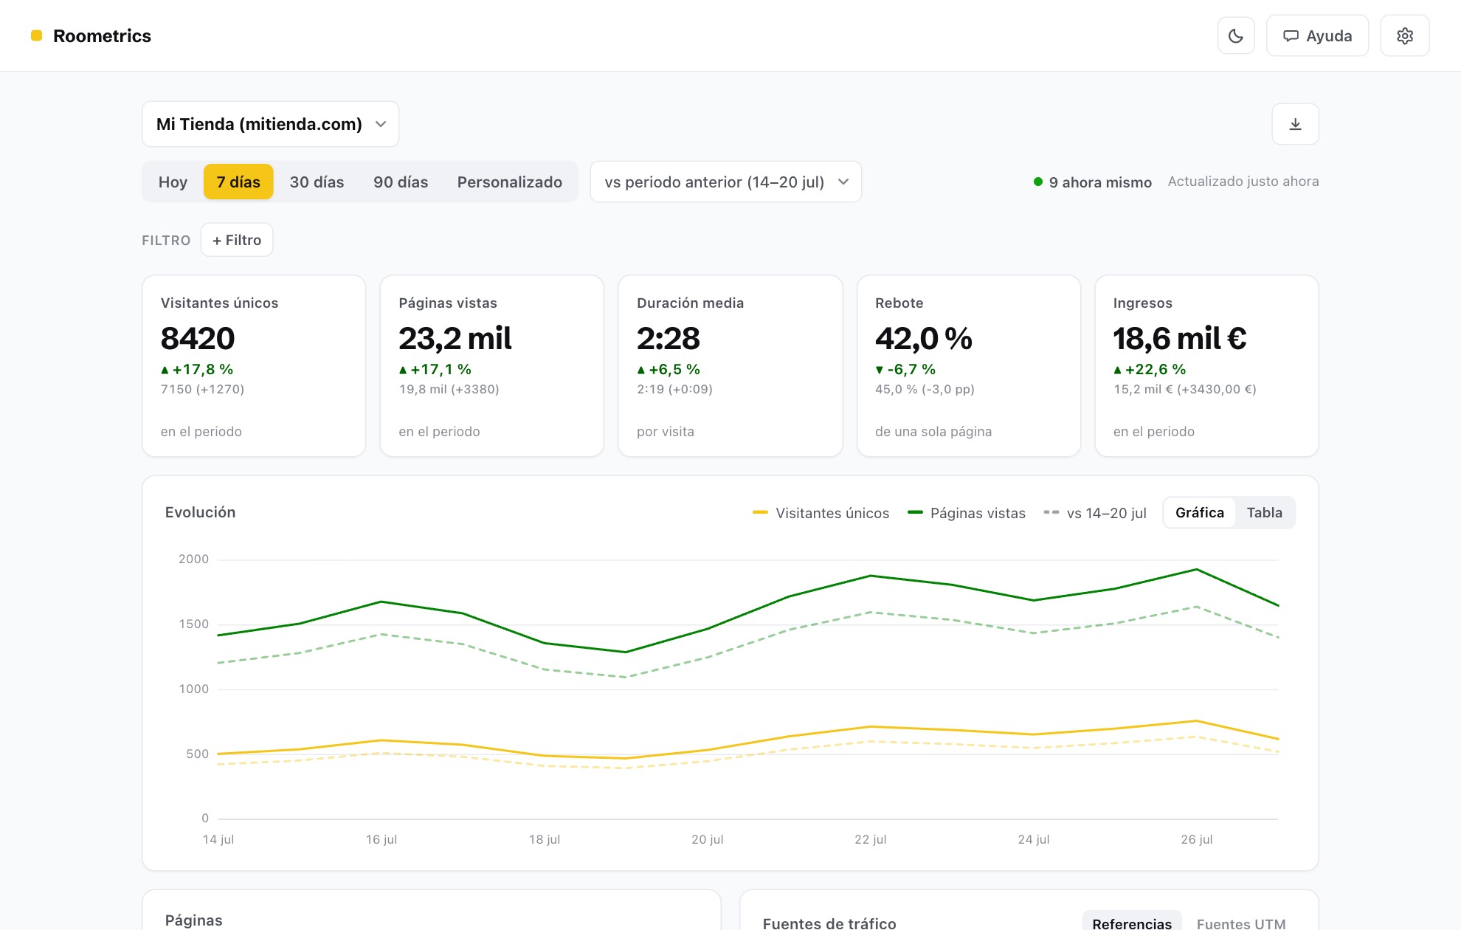This screenshot has width=1461, height=930.
Task: Toggle the Visitantes únicos legend series
Action: click(821, 513)
